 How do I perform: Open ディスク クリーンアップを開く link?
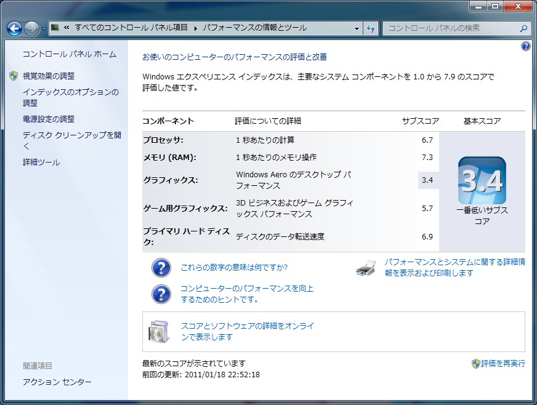pyautogui.click(x=72, y=140)
